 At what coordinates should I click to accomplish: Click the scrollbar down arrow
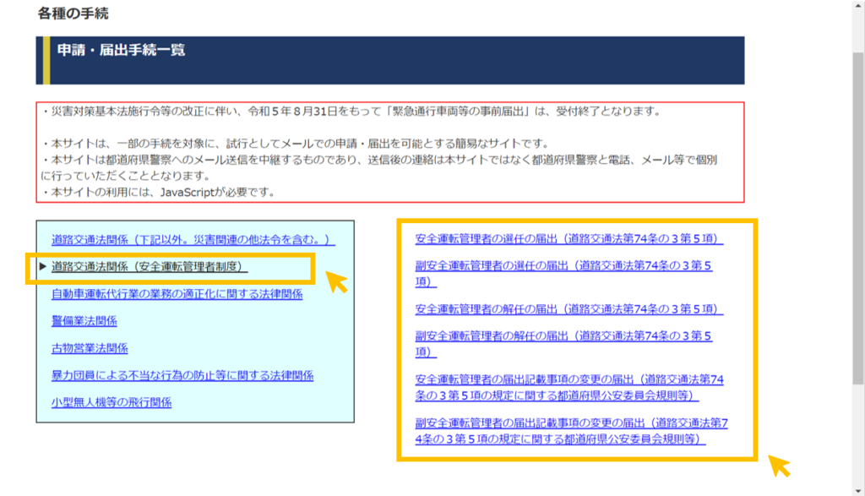coord(858,490)
